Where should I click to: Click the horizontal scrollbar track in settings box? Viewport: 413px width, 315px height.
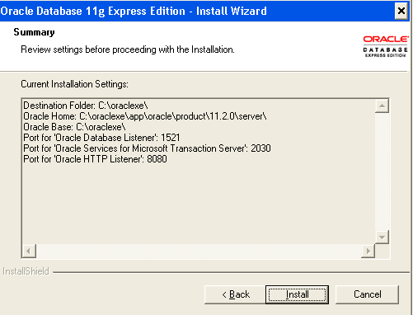[199, 251]
